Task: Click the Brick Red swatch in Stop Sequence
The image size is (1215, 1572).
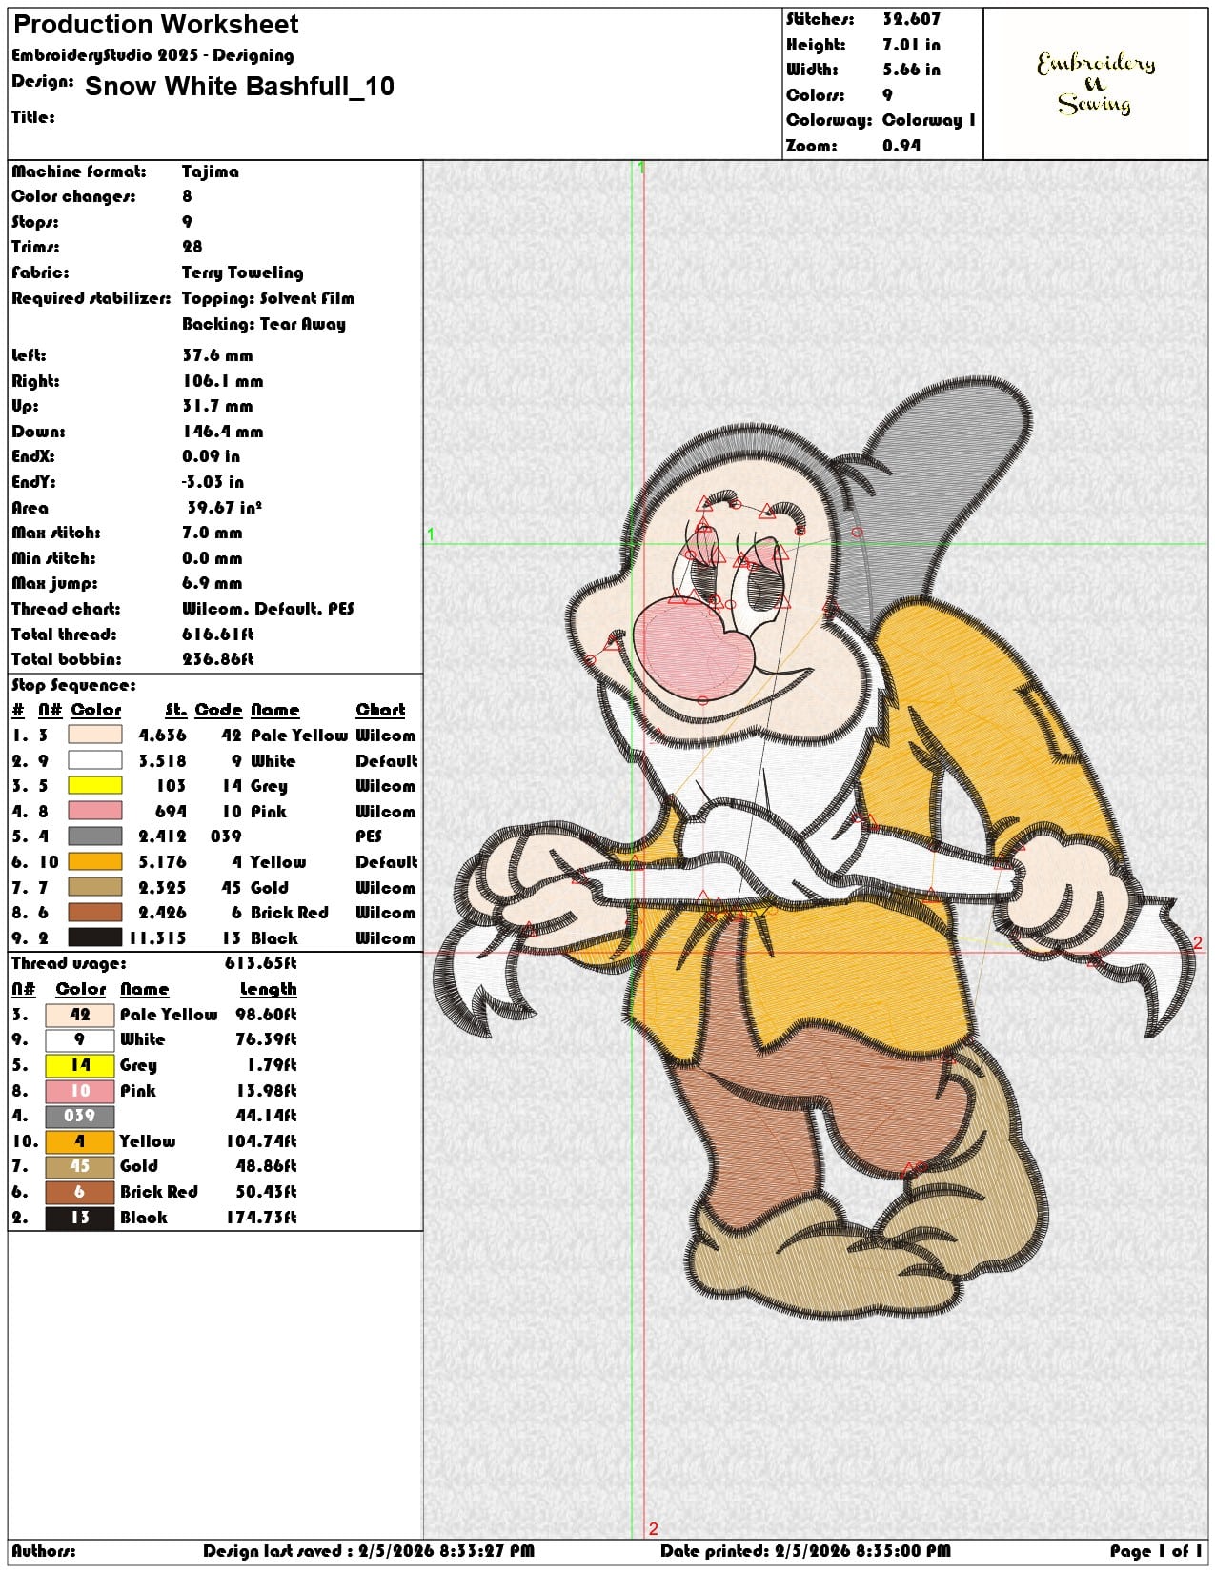Action: 95,913
